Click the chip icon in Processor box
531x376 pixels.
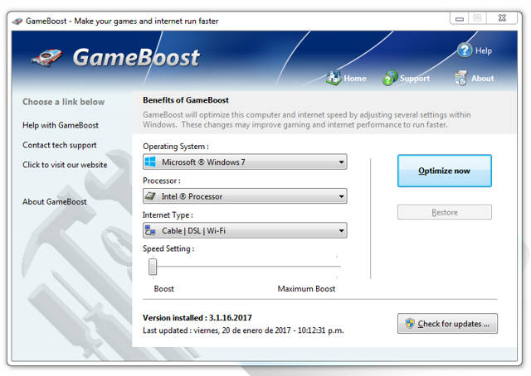point(150,196)
